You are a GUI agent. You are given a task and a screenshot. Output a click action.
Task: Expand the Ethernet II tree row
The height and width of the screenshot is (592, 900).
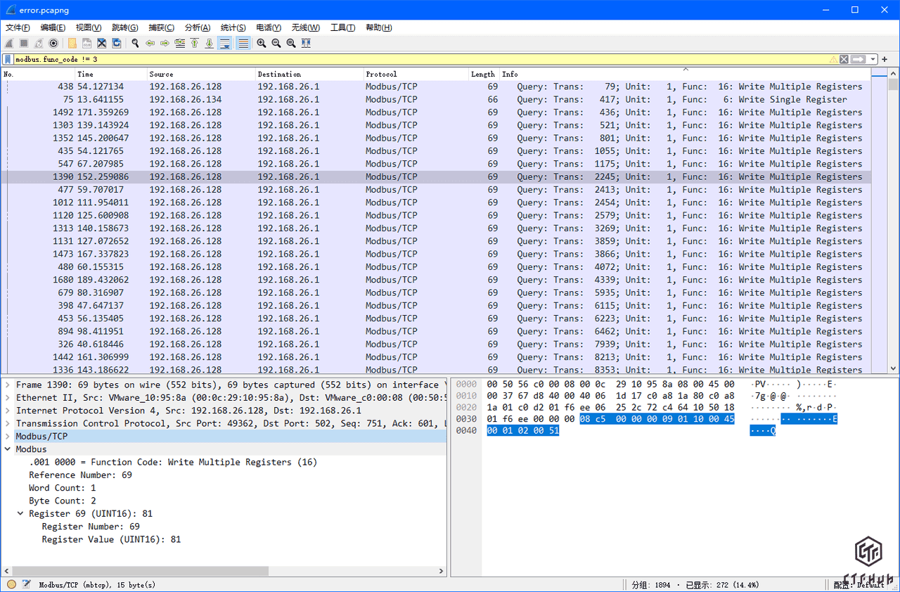point(8,398)
